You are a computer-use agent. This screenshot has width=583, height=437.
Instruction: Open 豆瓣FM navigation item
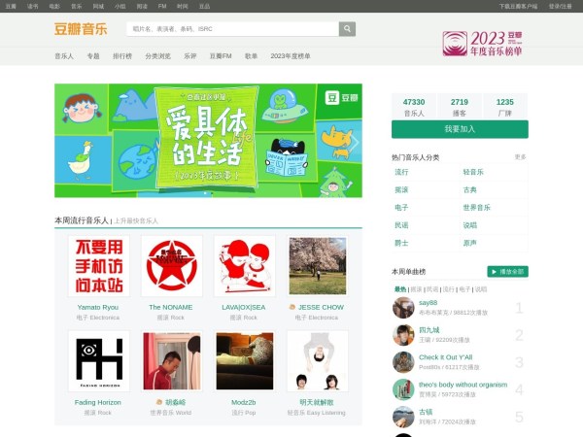[x=221, y=56]
